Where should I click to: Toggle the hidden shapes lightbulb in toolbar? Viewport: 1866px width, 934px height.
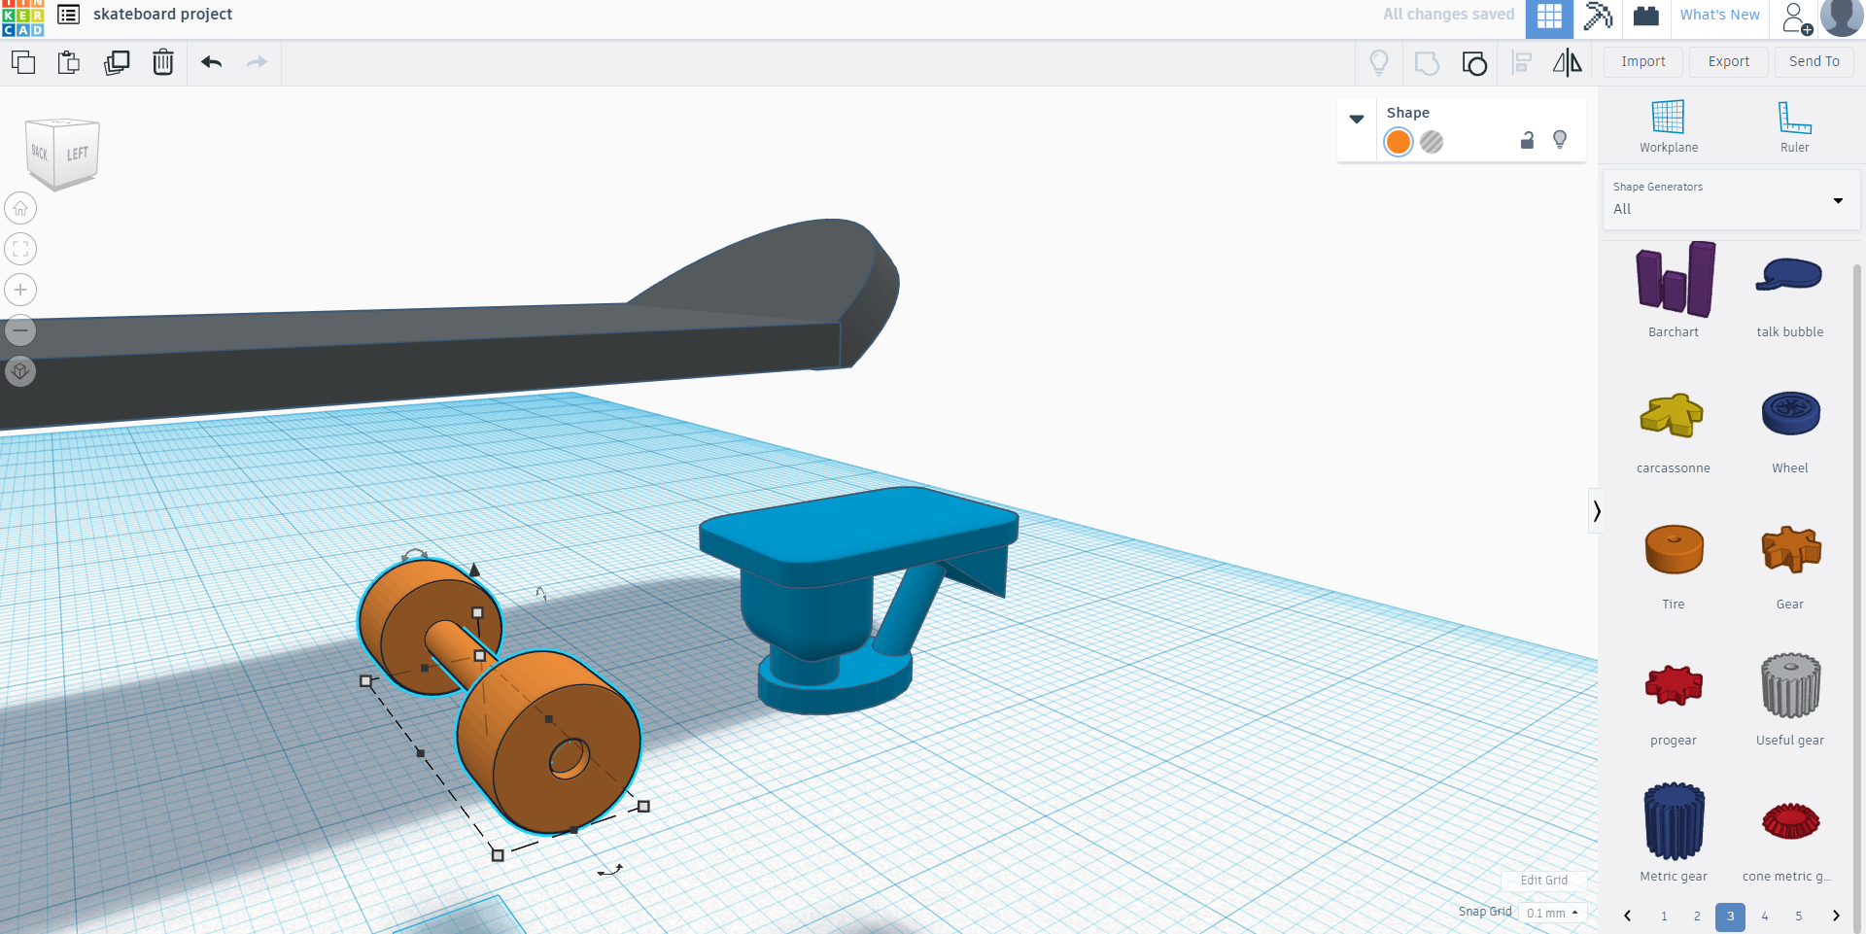tap(1379, 62)
